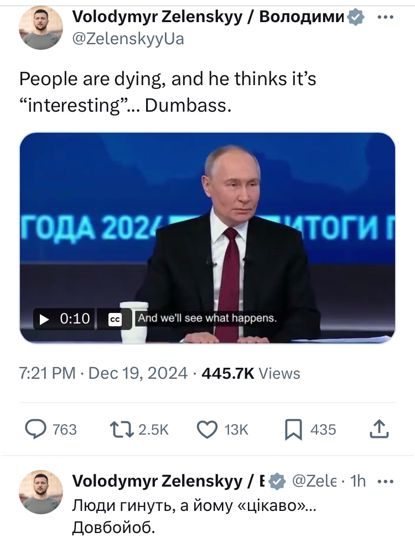Like the post with heart icon

(207, 430)
